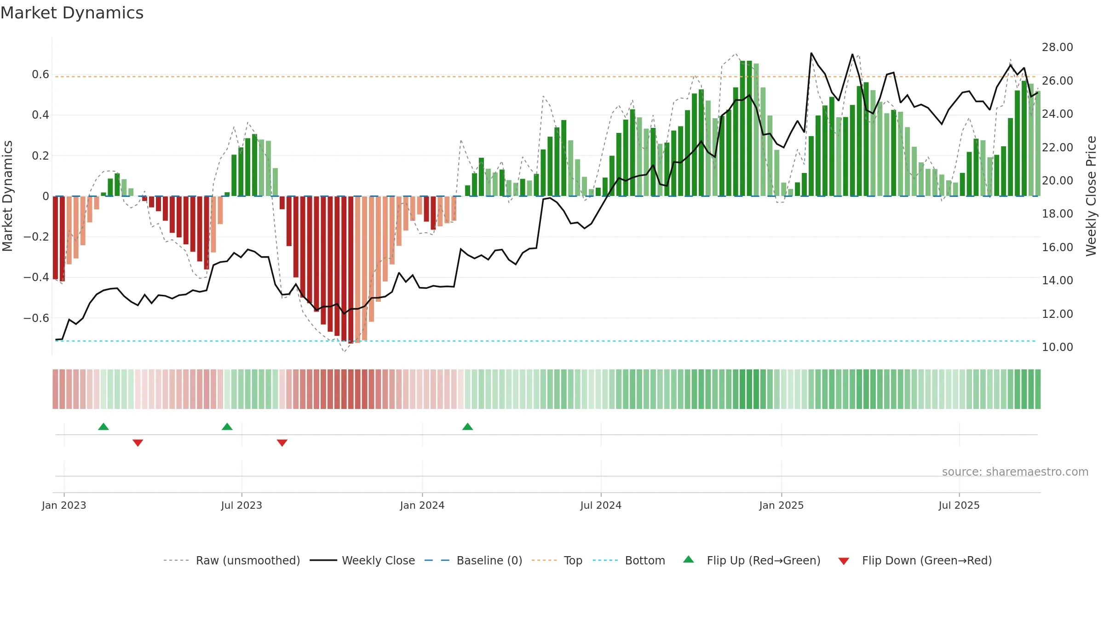Click the Jan 2025 x-axis label
The height and width of the screenshot is (621, 1104).
[x=782, y=505]
